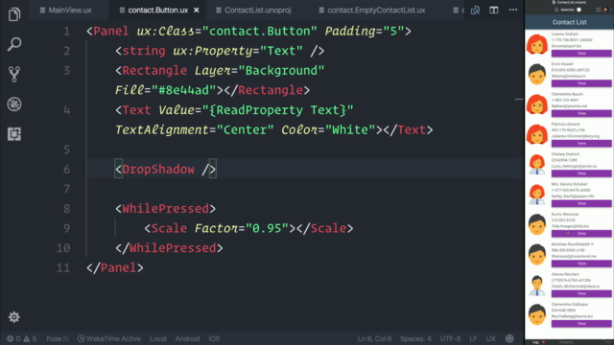Click the DropShadow tag on line 6
The image size is (614, 345).
[165, 169]
